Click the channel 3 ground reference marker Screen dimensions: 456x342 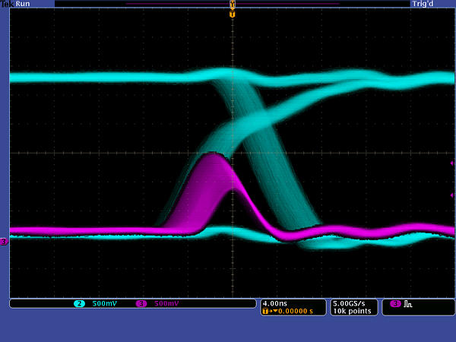click(4, 242)
